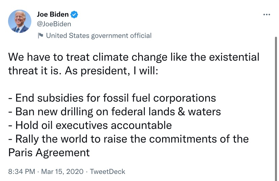The image size is (279, 181).
Task: Click the government official flag icon
Action: point(41,35)
